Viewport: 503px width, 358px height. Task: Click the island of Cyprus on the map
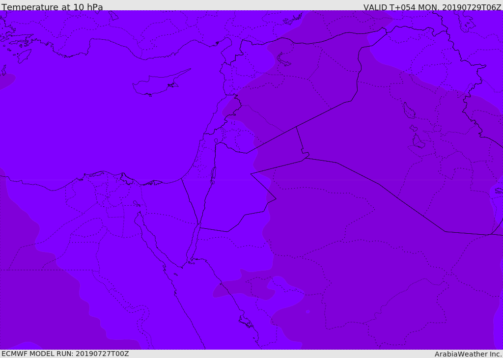click(161, 83)
